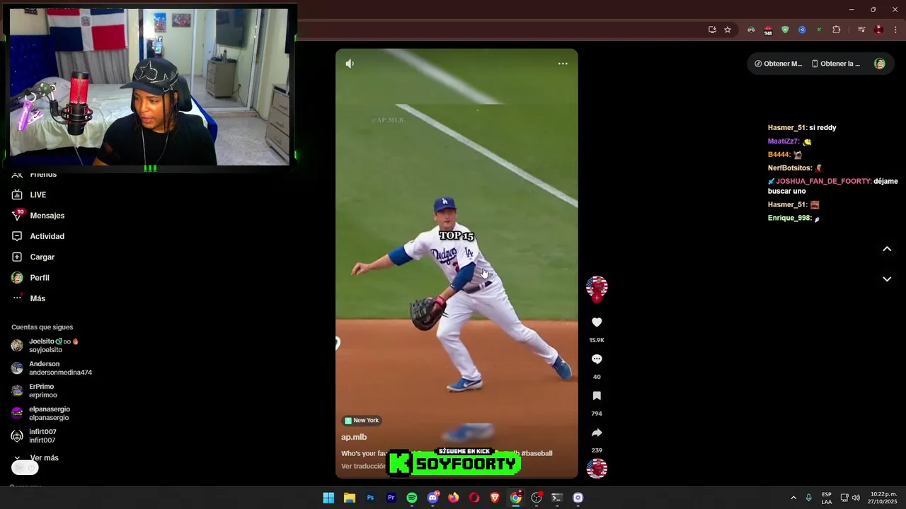Bookmark the video with the save icon

click(597, 396)
